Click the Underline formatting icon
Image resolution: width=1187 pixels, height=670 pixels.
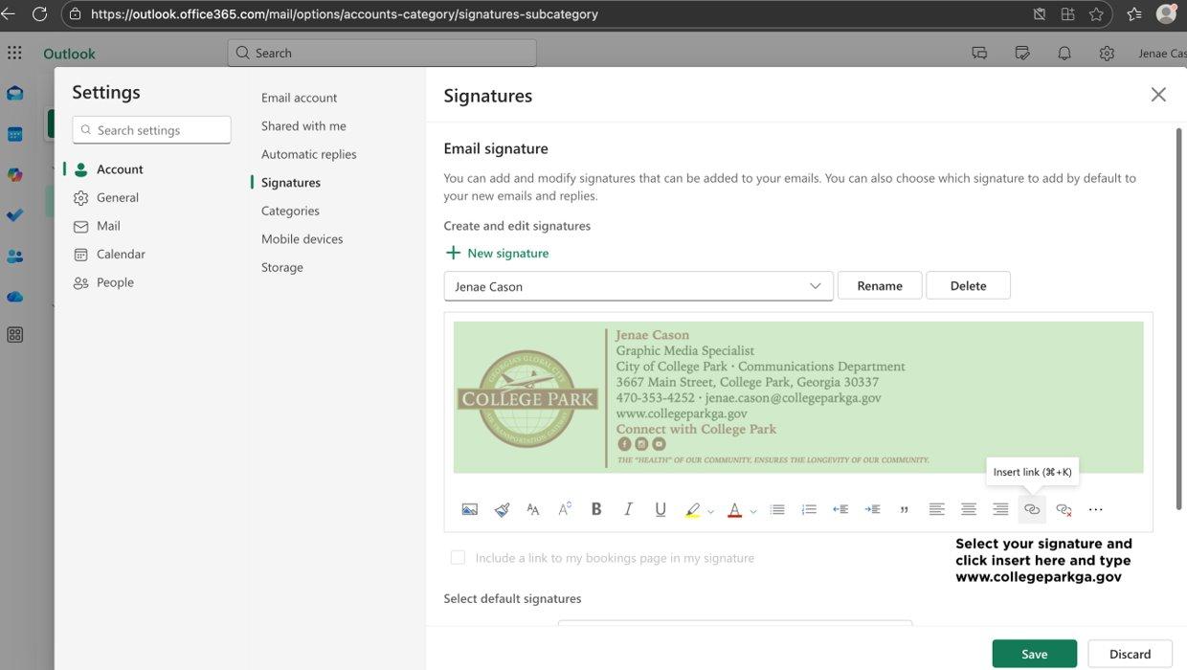[661, 509]
